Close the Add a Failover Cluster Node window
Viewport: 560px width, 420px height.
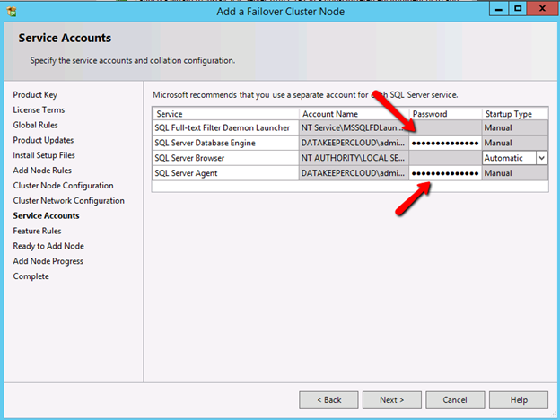click(539, 10)
